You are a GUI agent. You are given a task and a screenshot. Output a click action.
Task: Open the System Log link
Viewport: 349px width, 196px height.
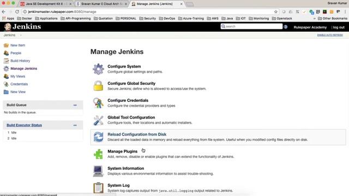click(x=118, y=186)
